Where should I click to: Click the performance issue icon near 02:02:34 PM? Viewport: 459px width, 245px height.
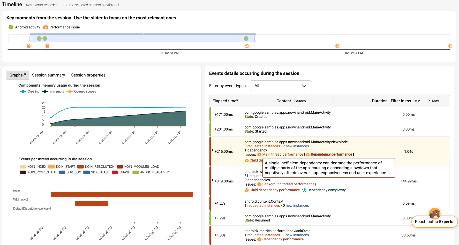pyautogui.click(x=337, y=46)
